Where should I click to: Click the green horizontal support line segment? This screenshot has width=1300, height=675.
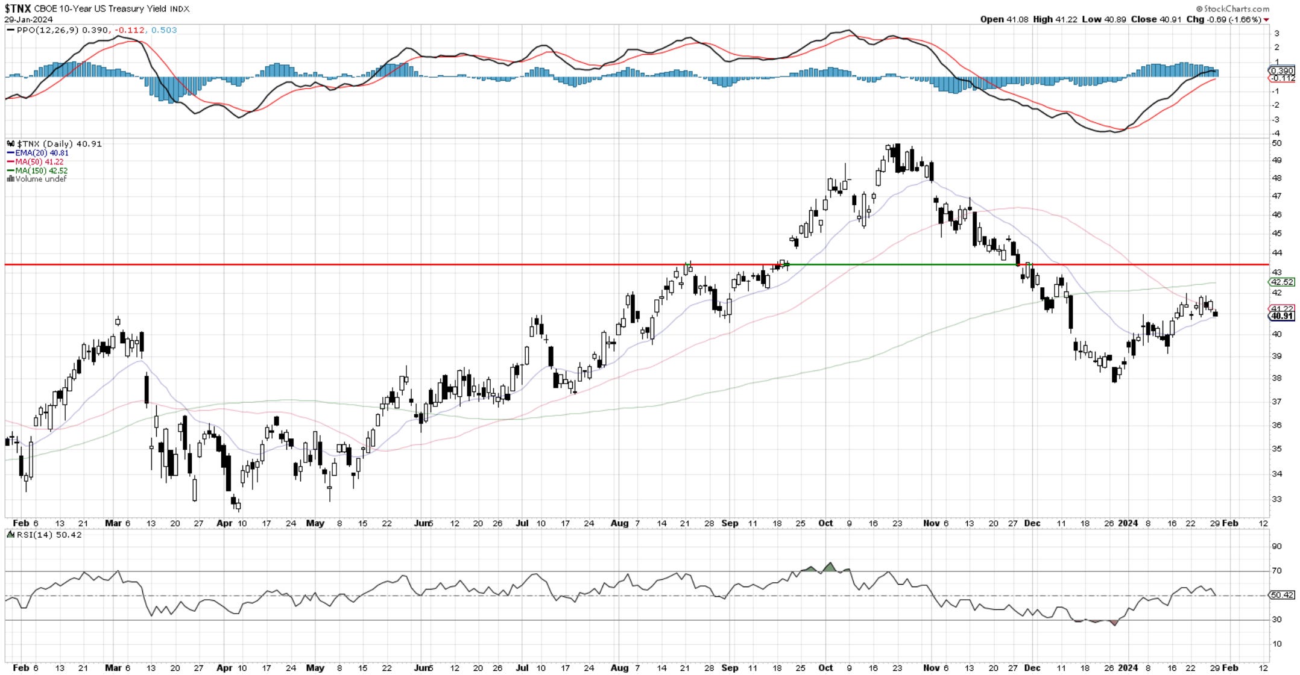pos(904,264)
